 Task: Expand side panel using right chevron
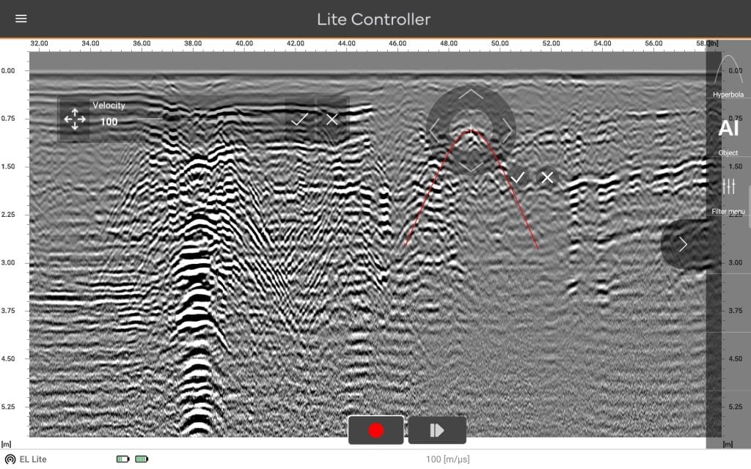[683, 244]
